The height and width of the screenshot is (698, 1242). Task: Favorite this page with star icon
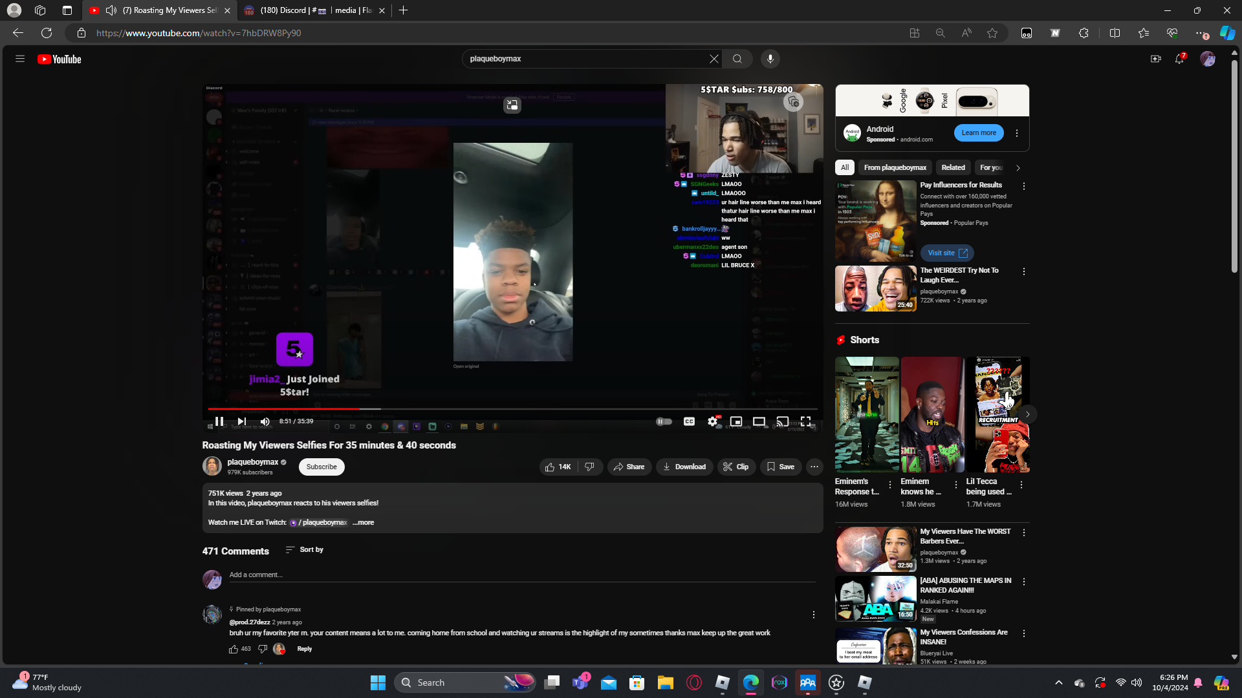pyautogui.click(x=992, y=33)
